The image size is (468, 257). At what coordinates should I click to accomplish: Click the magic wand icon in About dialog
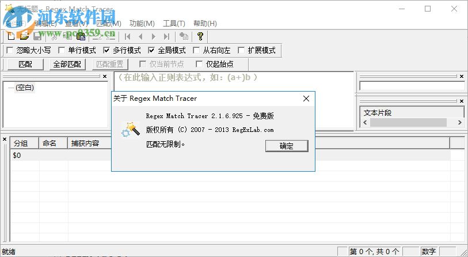tap(131, 130)
